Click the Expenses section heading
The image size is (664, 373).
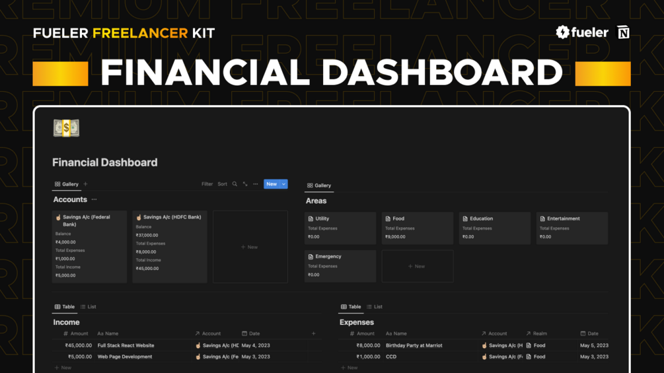point(357,322)
